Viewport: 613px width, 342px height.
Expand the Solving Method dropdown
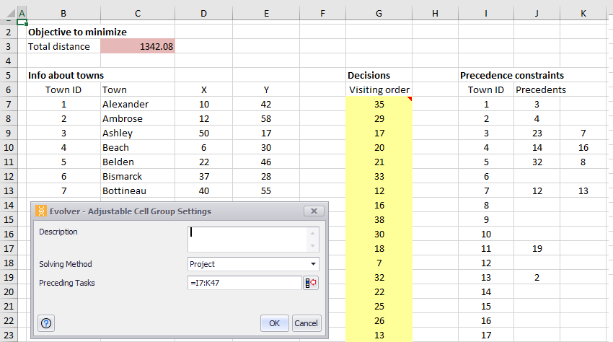[x=313, y=264]
